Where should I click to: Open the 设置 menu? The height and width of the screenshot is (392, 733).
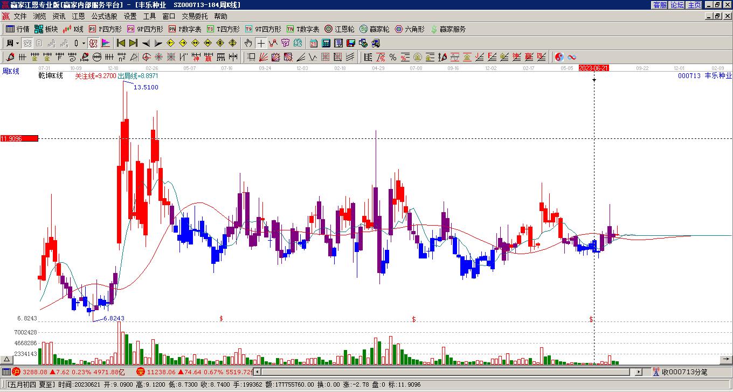tap(130, 17)
